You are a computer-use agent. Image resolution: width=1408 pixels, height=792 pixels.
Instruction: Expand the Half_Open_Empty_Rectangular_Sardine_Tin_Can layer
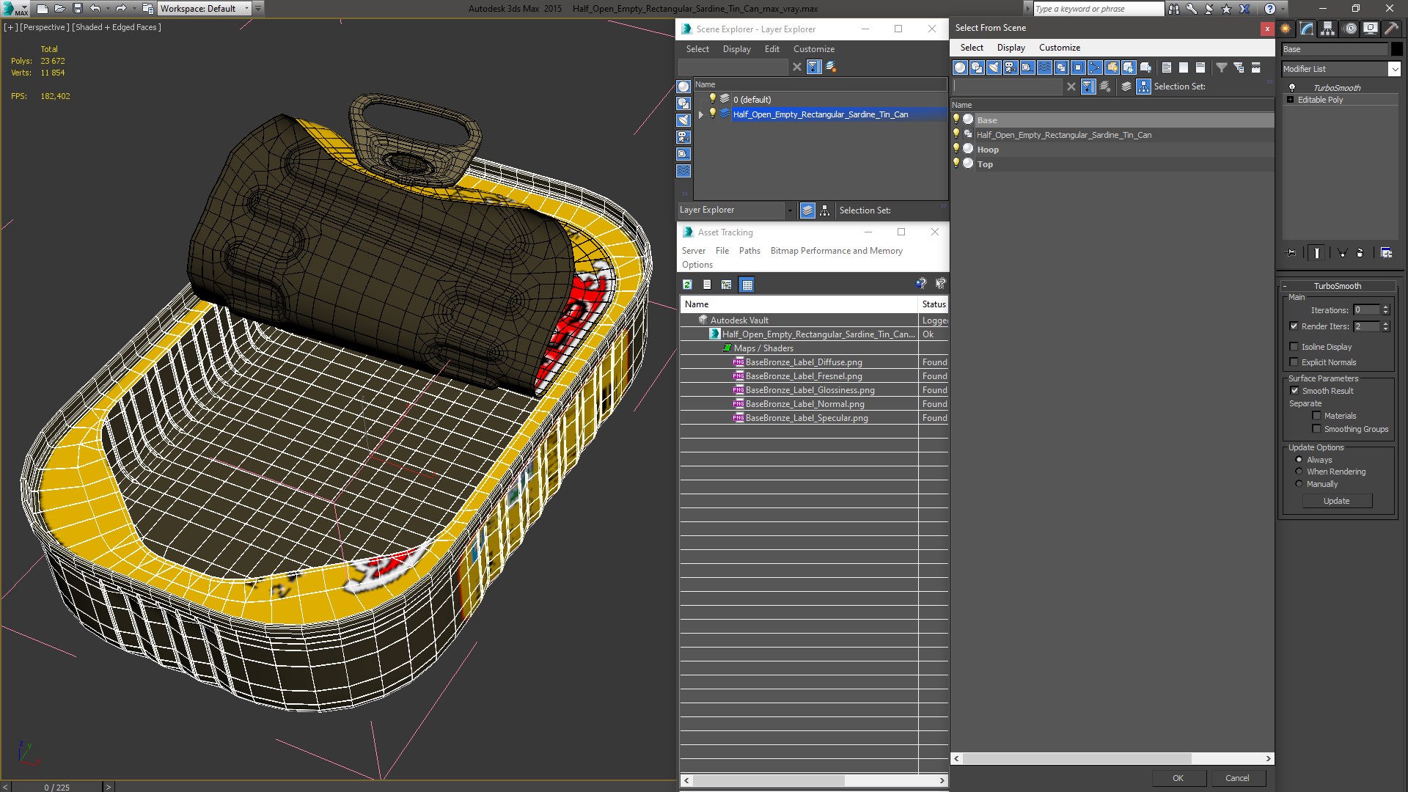point(701,114)
